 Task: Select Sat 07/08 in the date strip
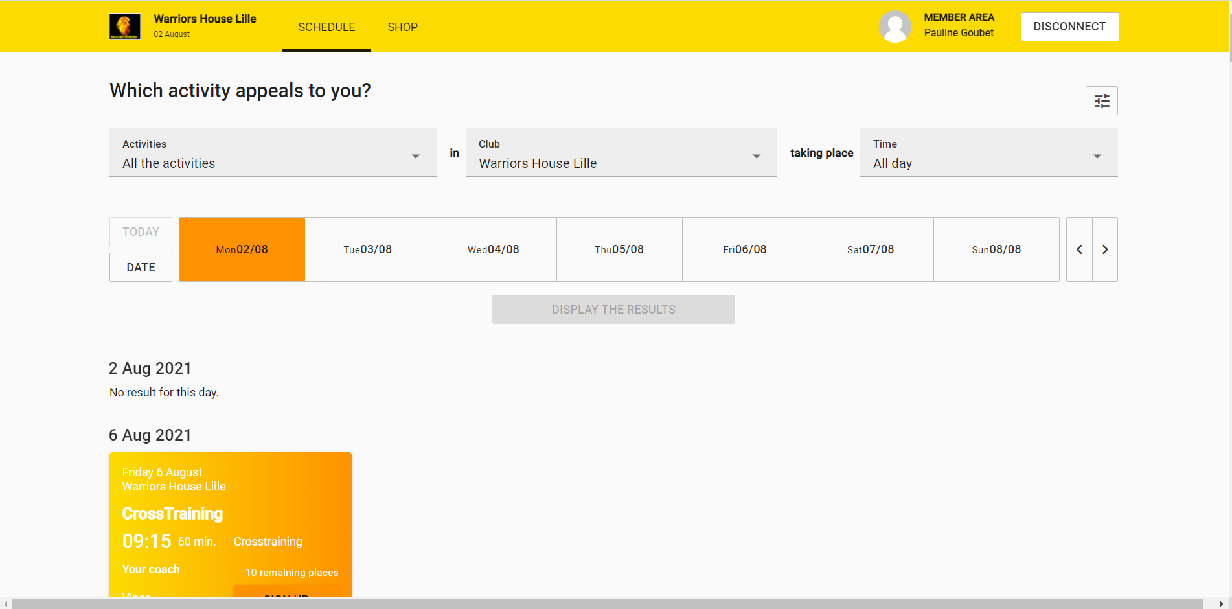(871, 249)
